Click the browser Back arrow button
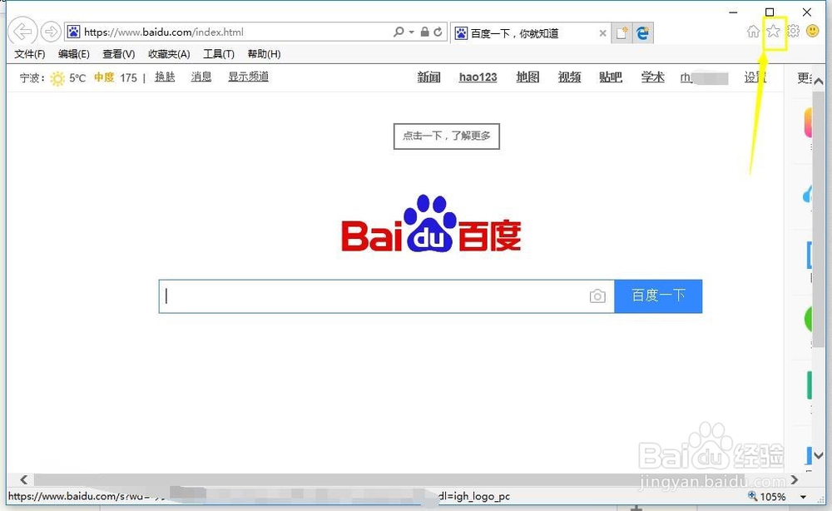 pos(22,32)
